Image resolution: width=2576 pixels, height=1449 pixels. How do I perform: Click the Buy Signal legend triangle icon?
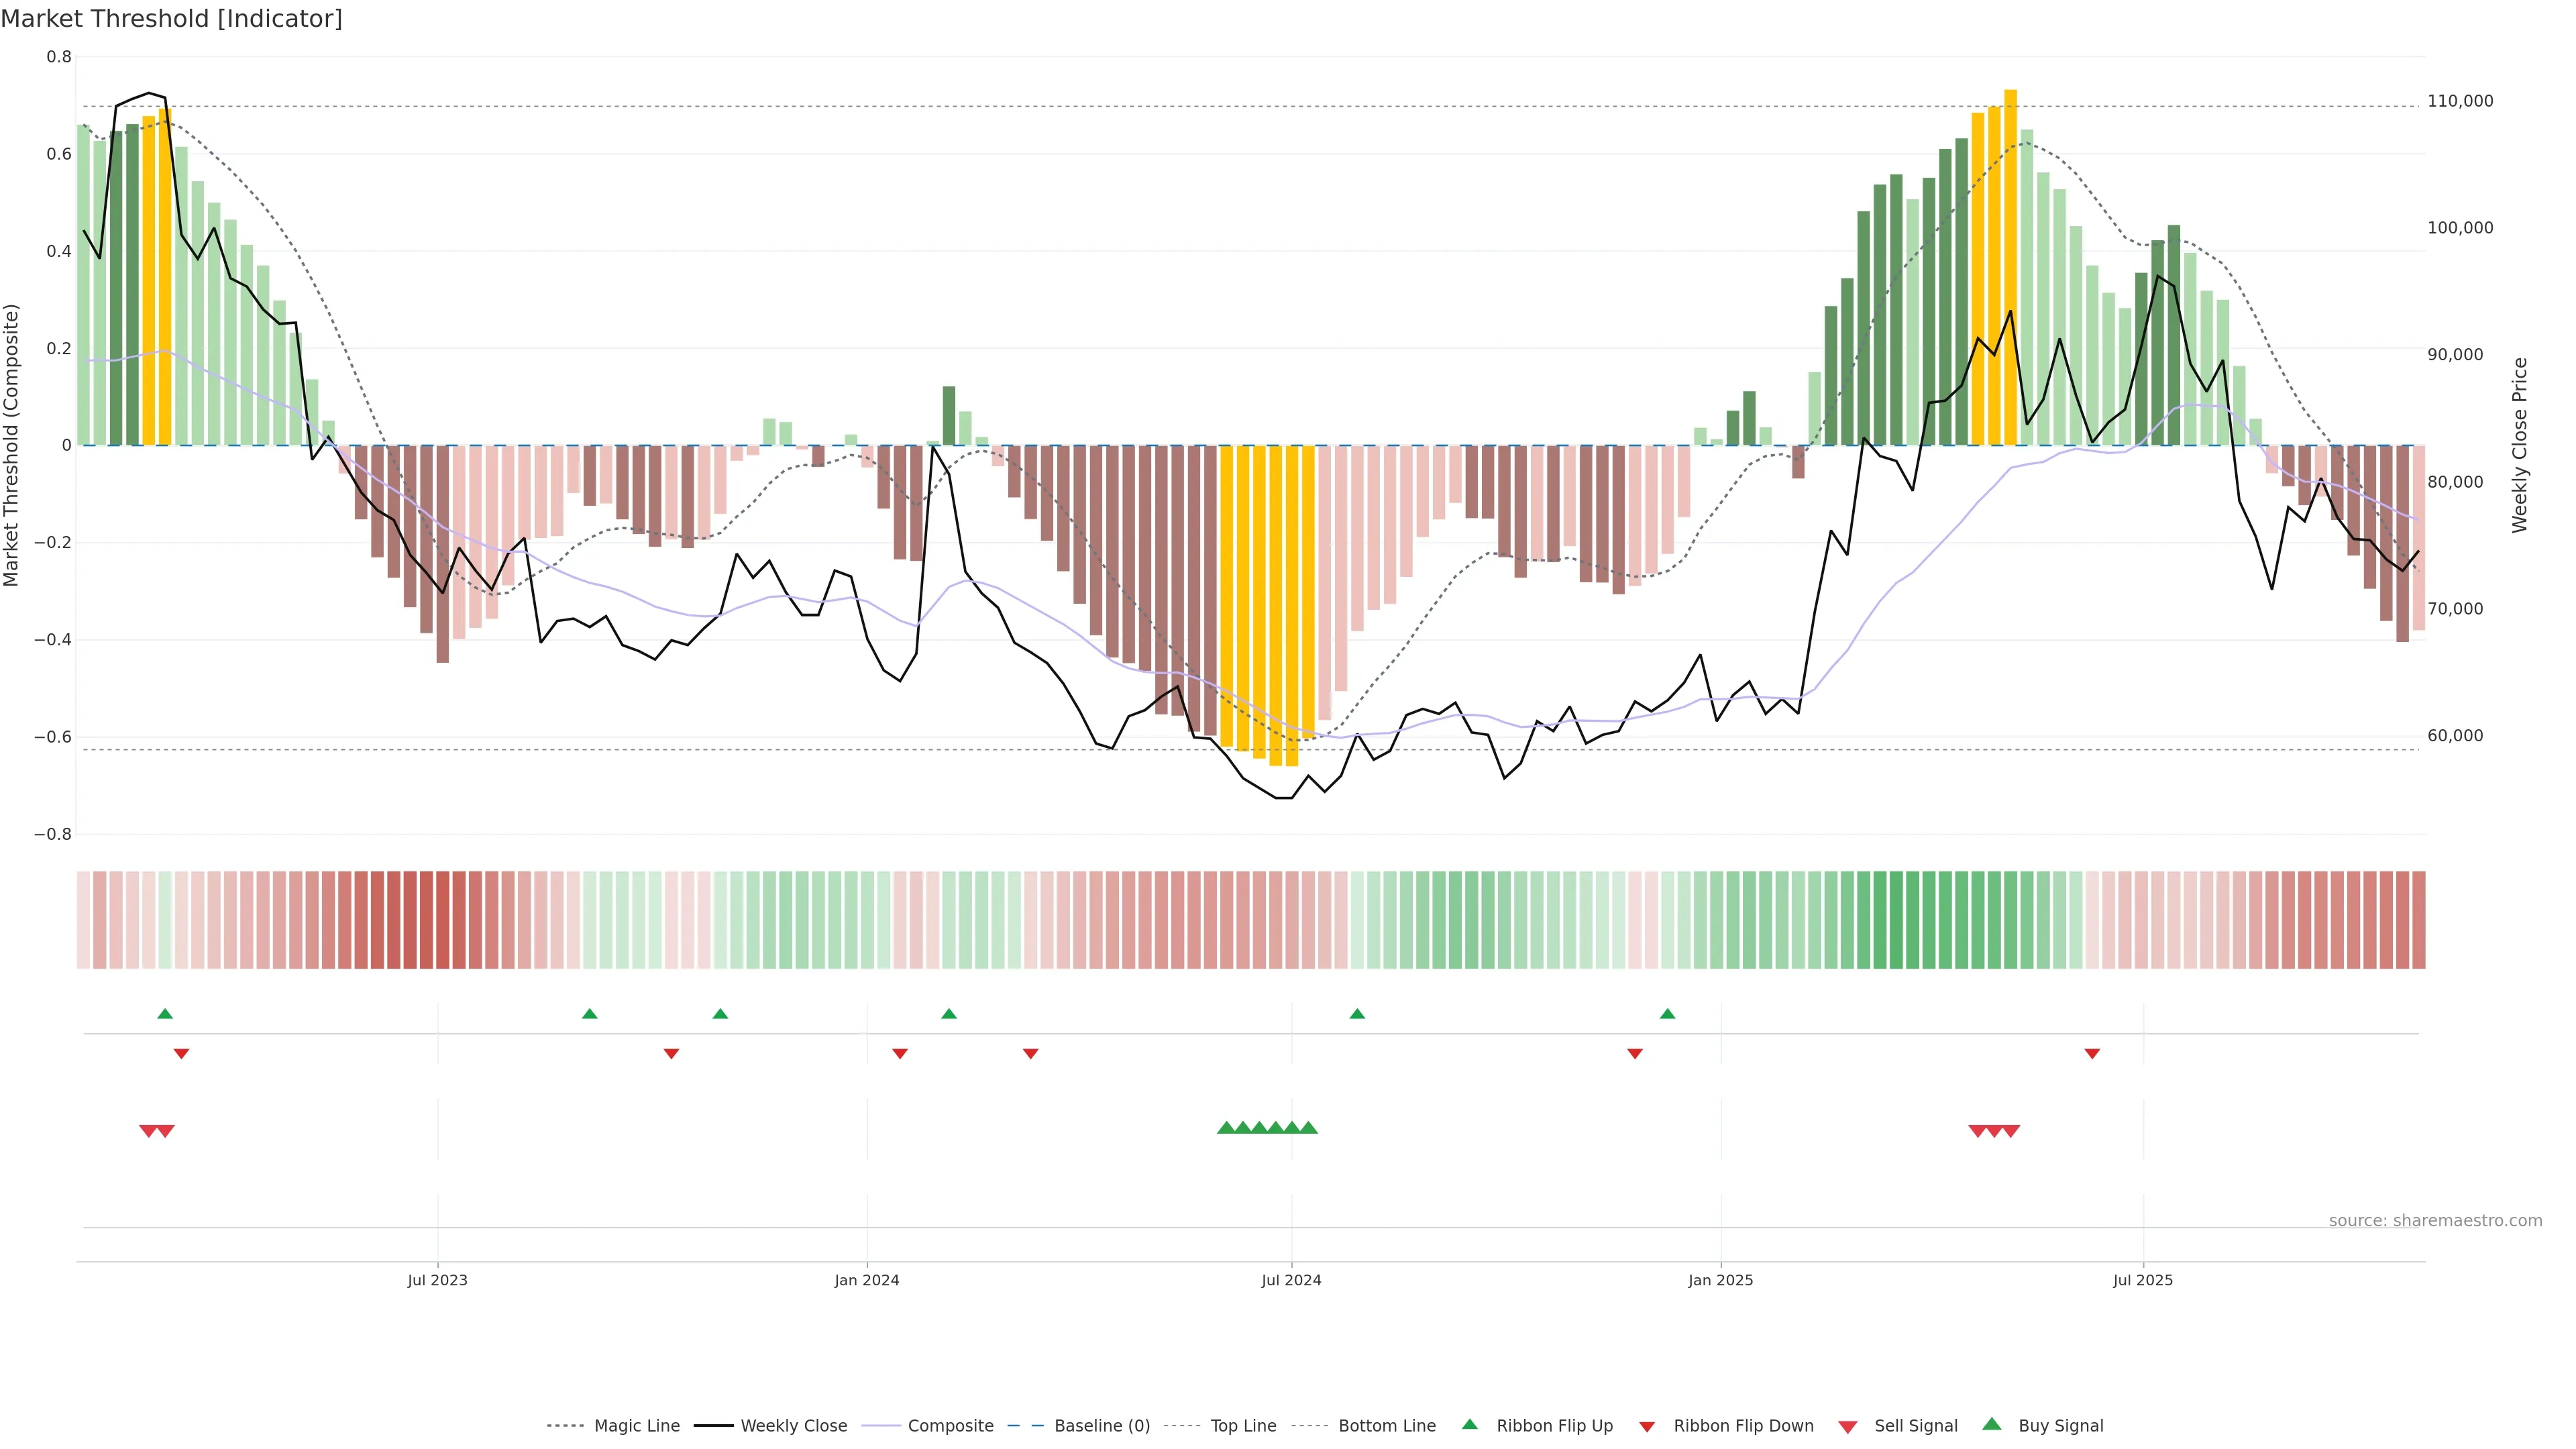pyautogui.click(x=1991, y=1424)
